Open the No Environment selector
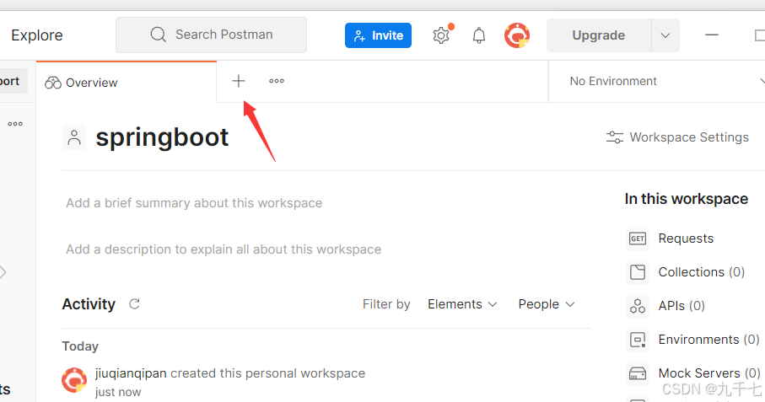This screenshot has height=402, width=765. coord(657,81)
